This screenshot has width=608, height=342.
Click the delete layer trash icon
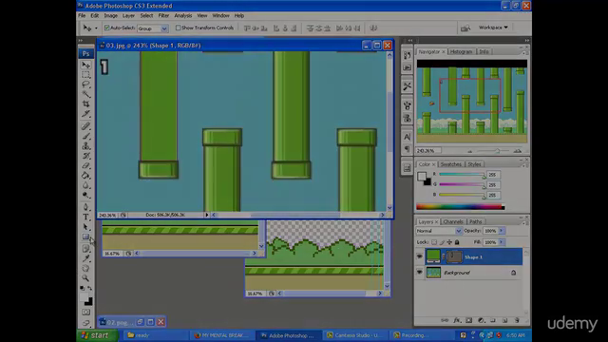(x=517, y=320)
